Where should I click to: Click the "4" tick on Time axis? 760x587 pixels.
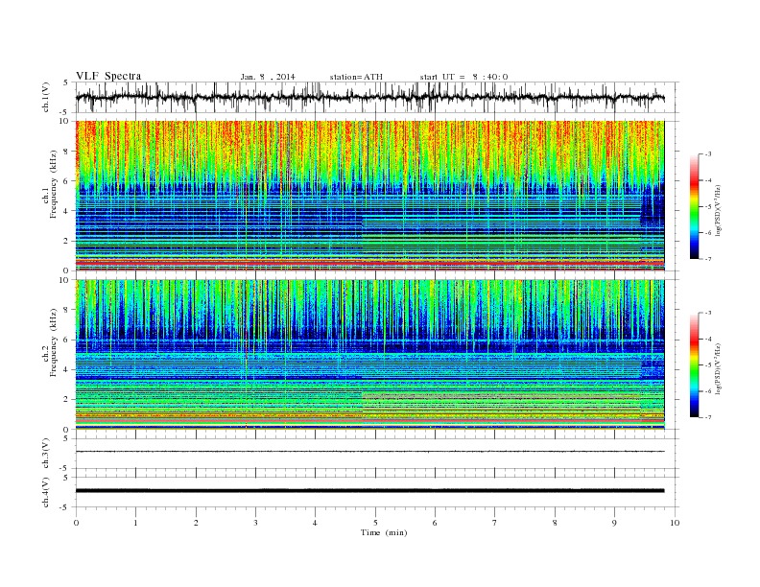click(x=315, y=523)
